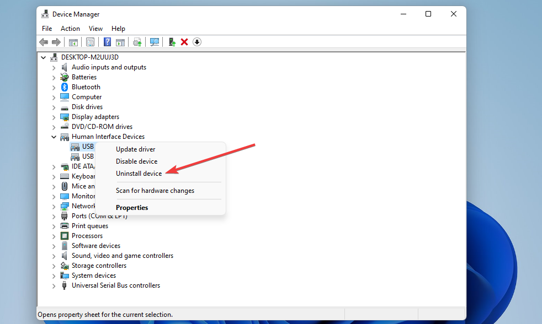Select the DESKTOP-M2UUJ3D computer node
The width and height of the screenshot is (542, 324).
tap(90, 57)
